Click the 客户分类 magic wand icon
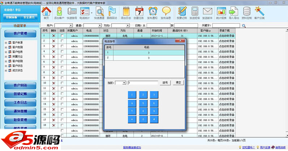Viewport: 288px width, 151px height. (x=259, y=11)
